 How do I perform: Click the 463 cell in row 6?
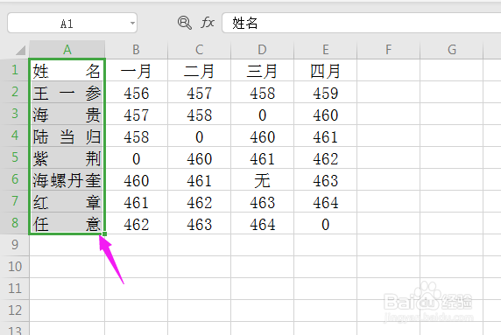pyautogui.click(x=325, y=179)
